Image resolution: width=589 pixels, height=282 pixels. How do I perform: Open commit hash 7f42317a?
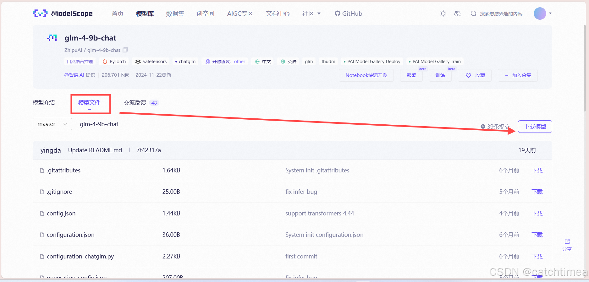pos(149,150)
